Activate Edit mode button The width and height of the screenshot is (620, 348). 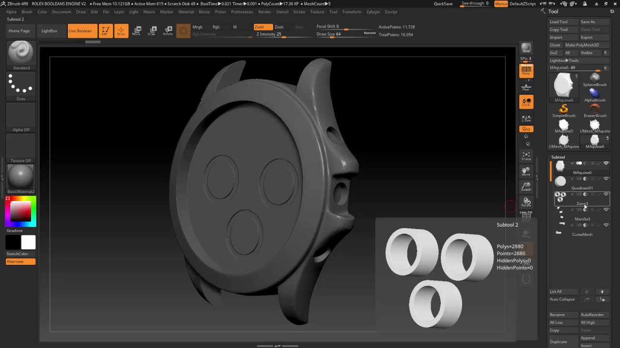click(105, 31)
